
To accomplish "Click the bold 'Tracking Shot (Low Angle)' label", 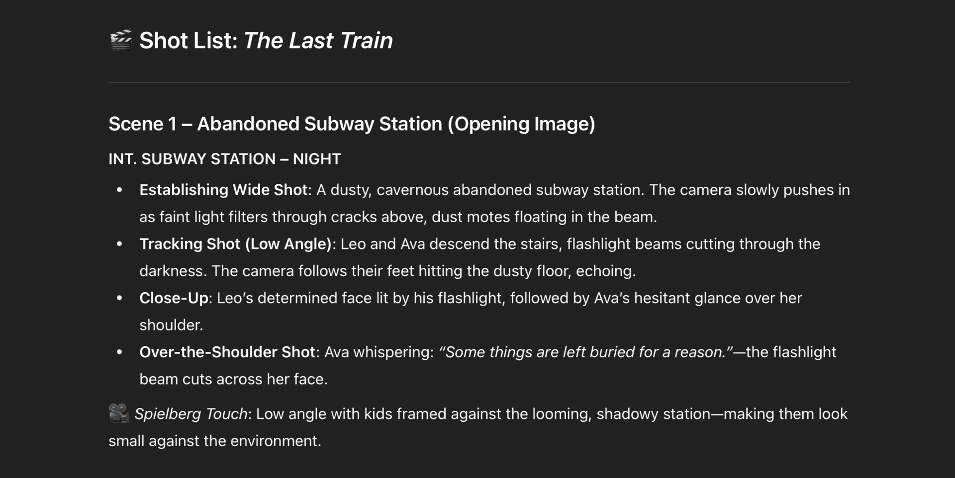I will tap(236, 244).
